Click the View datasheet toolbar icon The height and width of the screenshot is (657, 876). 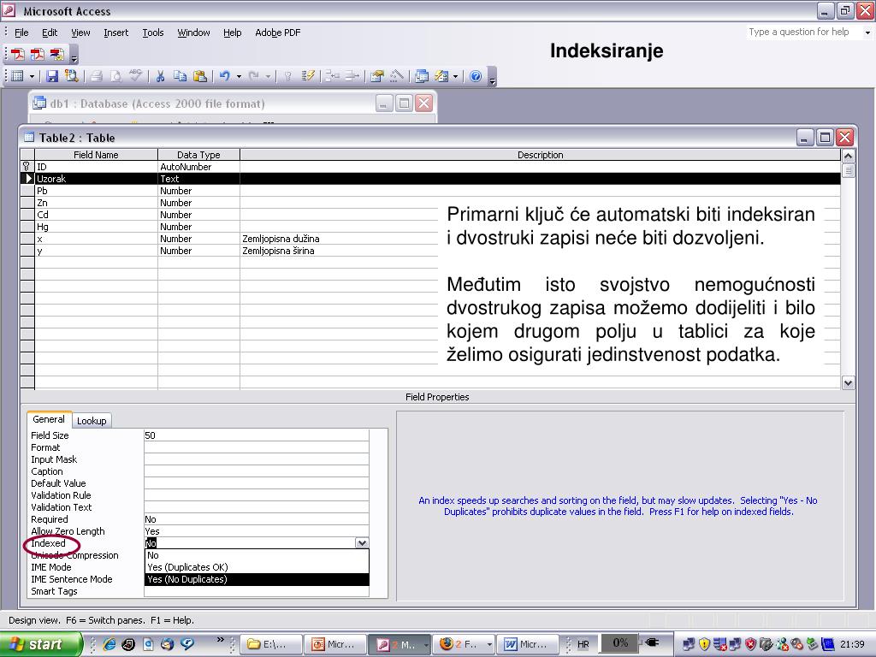(17, 76)
